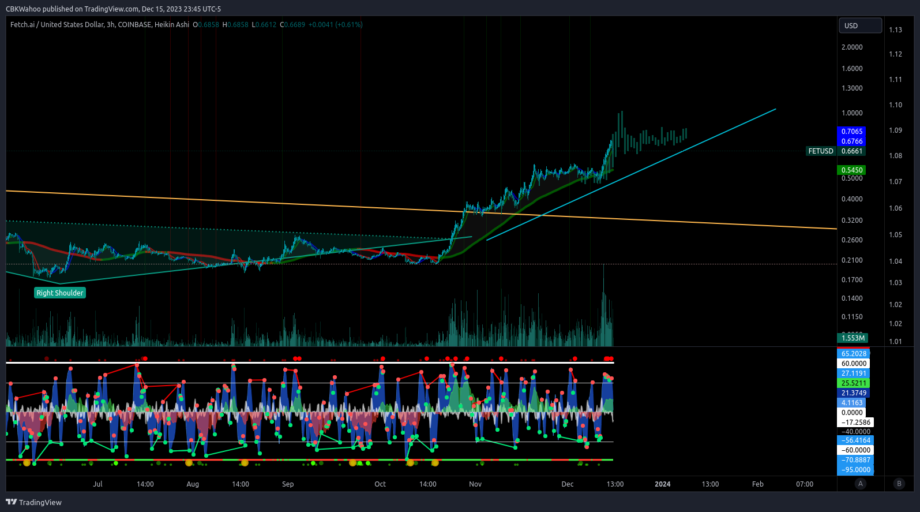Click the Oct label on time axis
The height and width of the screenshot is (512, 920).
point(380,484)
